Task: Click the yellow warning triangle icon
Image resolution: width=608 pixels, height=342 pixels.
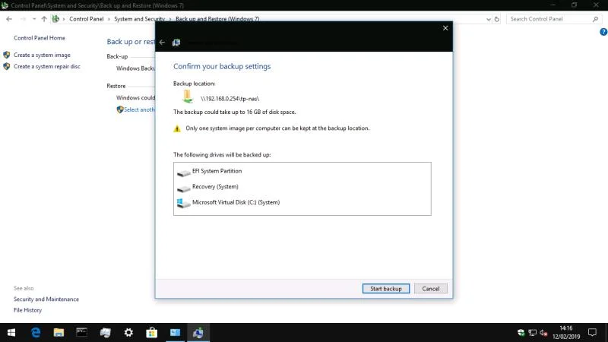Action: click(177, 128)
